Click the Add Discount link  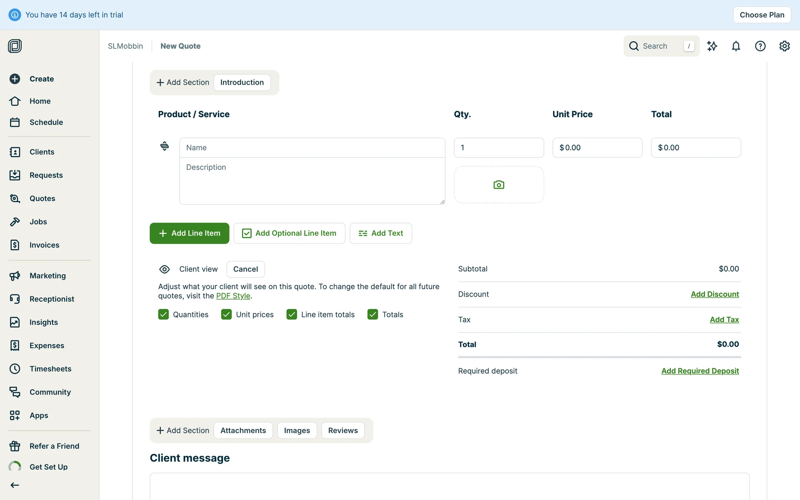tap(714, 294)
